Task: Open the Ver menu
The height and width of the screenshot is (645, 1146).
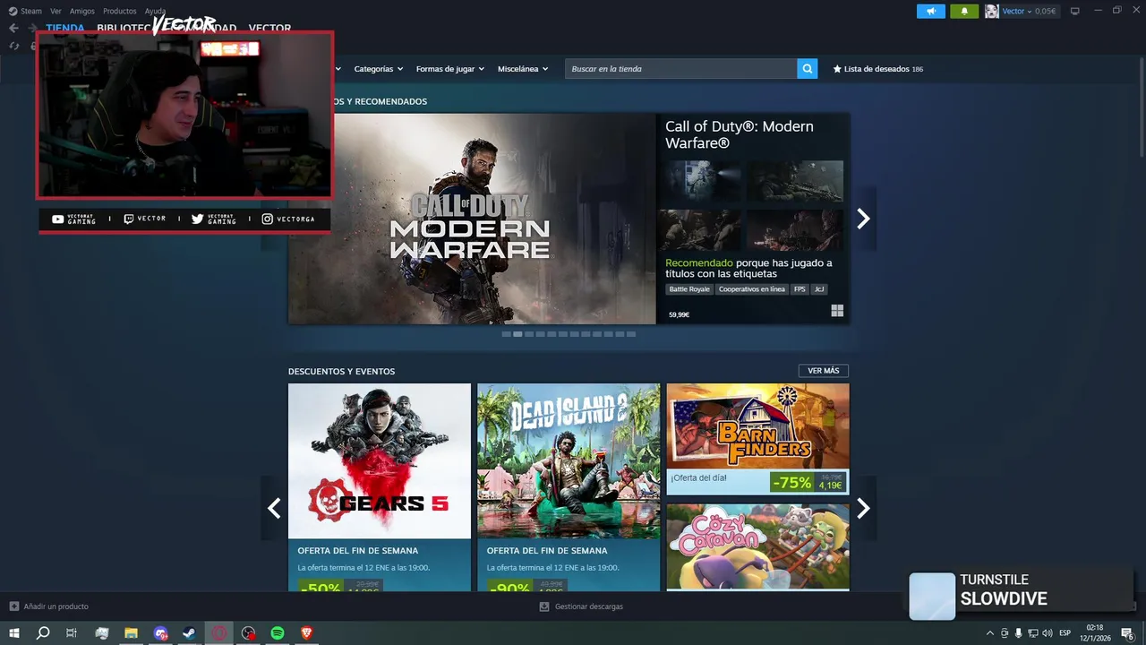Action: tap(56, 12)
